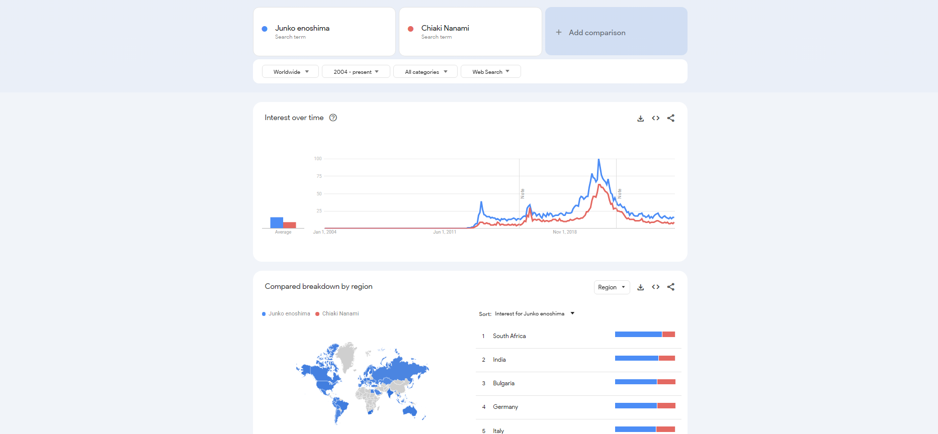938x434 pixels.
Task: Switch the Region view dropdown
Action: coord(612,287)
